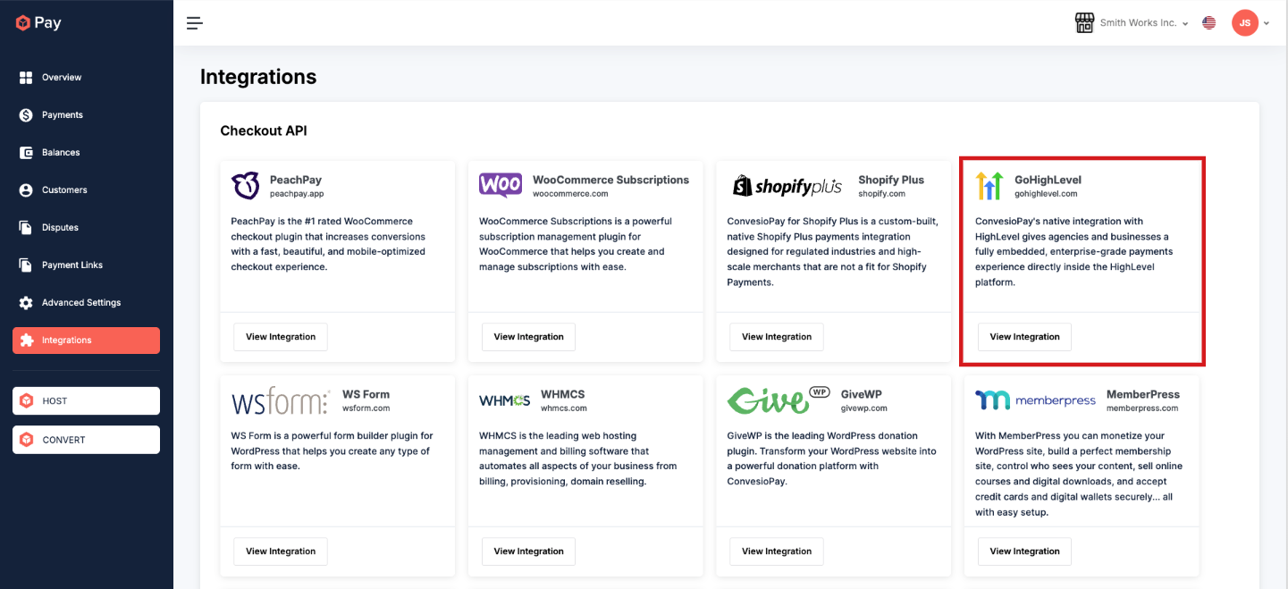Click the store icon beside Smith Works Inc.

1084,23
